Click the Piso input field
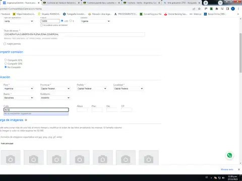Viewport: 242px width, 181px height. click(x=97, y=110)
